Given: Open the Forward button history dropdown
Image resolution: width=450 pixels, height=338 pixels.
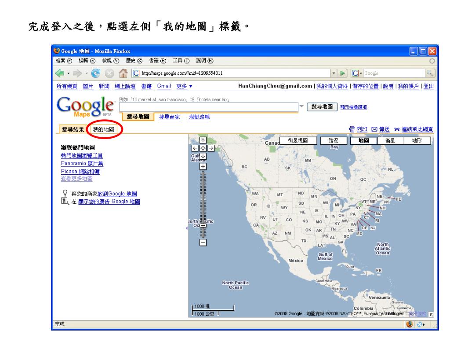Looking at the screenshot, I should tap(86, 73).
